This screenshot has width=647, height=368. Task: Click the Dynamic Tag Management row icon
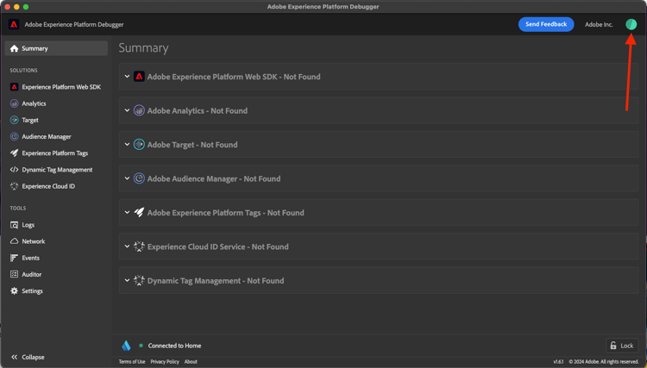(x=139, y=281)
